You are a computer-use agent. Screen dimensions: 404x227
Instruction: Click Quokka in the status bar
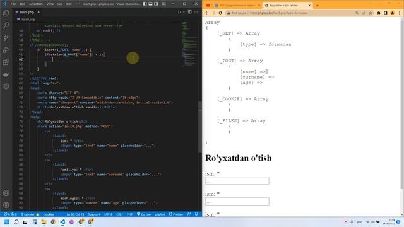[49, 214]
